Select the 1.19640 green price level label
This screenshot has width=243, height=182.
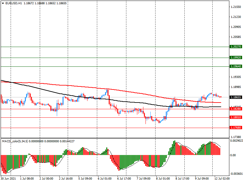tap(236, 66)
